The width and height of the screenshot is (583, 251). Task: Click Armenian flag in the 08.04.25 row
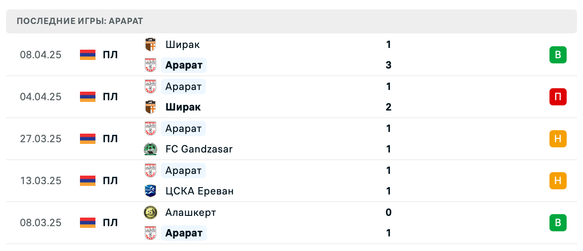click(88, 55)
